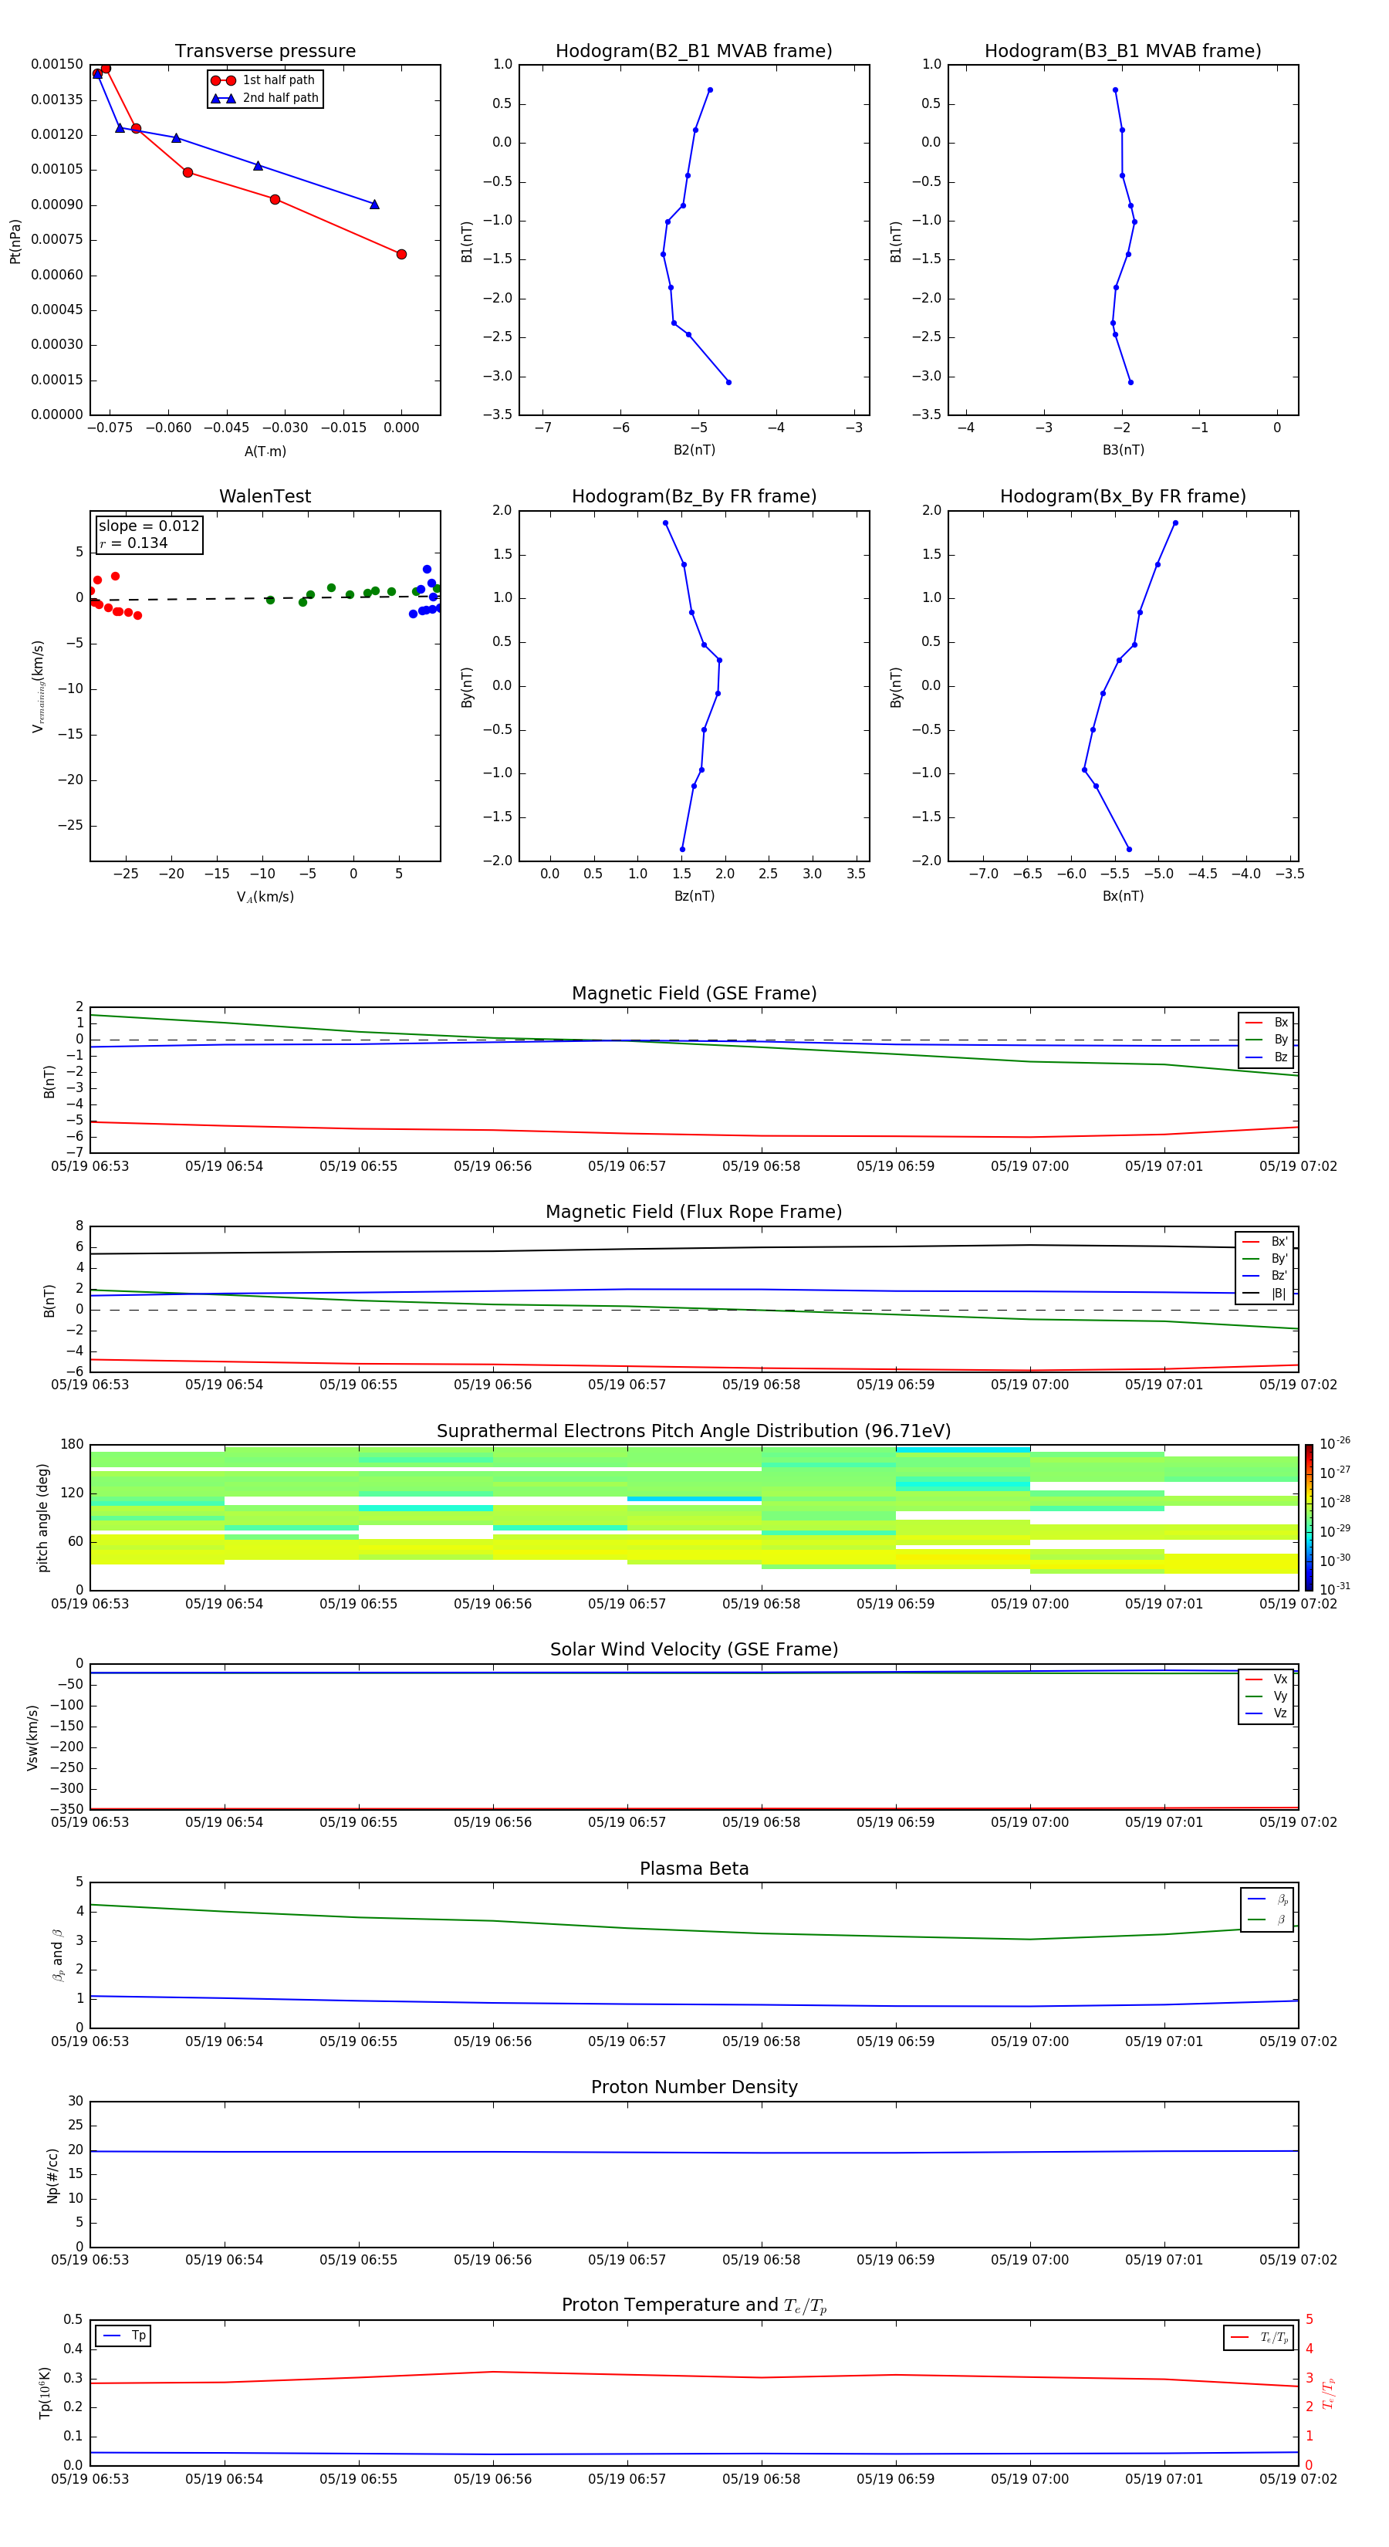Click the '10^-31' colorbar label

pos(1335,1589)
